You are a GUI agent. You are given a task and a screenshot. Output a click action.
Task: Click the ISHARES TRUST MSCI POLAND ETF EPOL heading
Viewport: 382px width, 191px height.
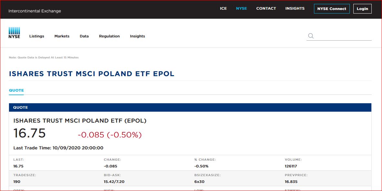pos(92,74)
